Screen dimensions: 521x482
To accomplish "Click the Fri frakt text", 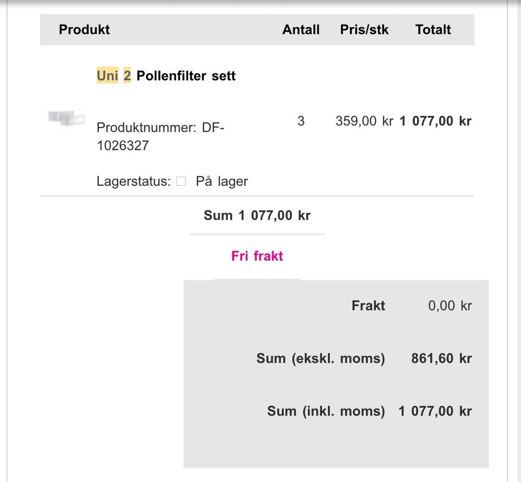I will click(x=257, y=256).
